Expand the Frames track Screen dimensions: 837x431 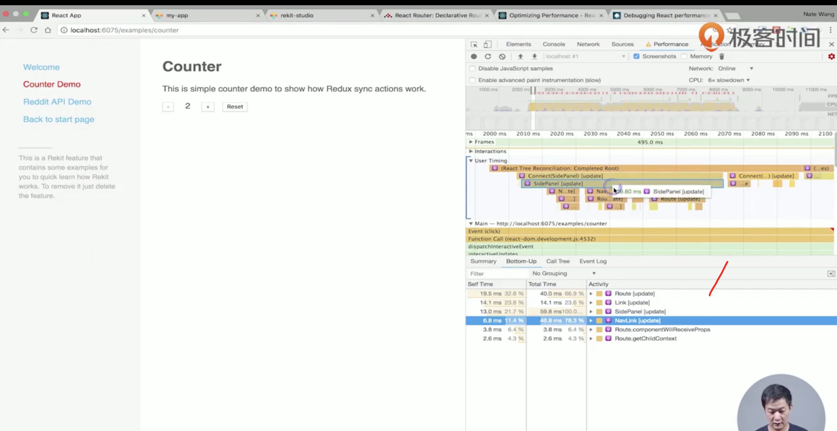pos(471,142)
